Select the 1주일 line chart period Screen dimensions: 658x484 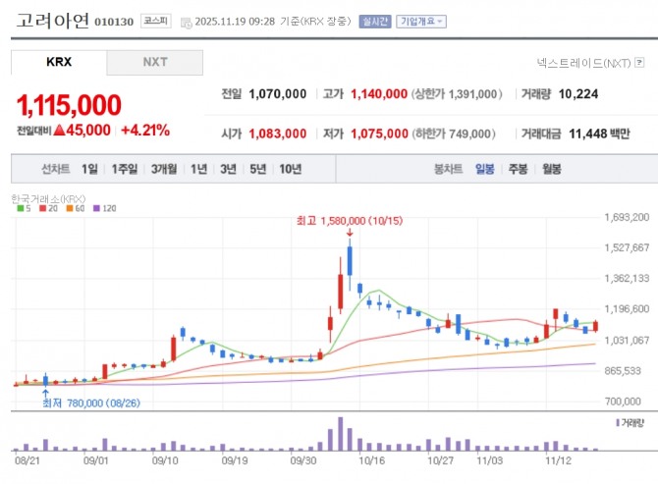pyautogui.click(x=124, y=169)
